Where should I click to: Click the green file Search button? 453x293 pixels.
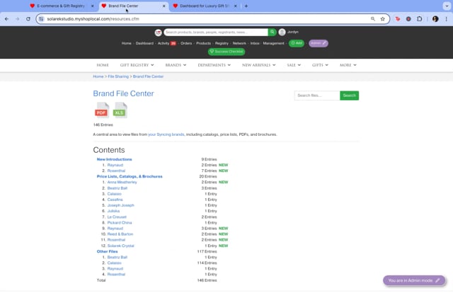click(349, 96)
